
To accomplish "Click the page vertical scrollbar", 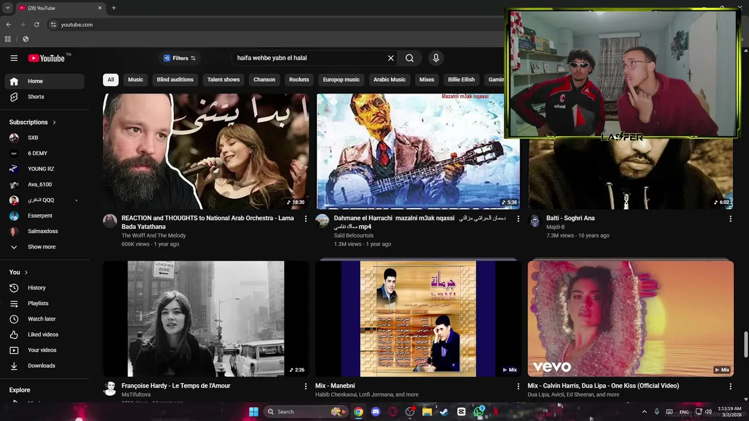I will pyautogui.click(x=745, y=344).
